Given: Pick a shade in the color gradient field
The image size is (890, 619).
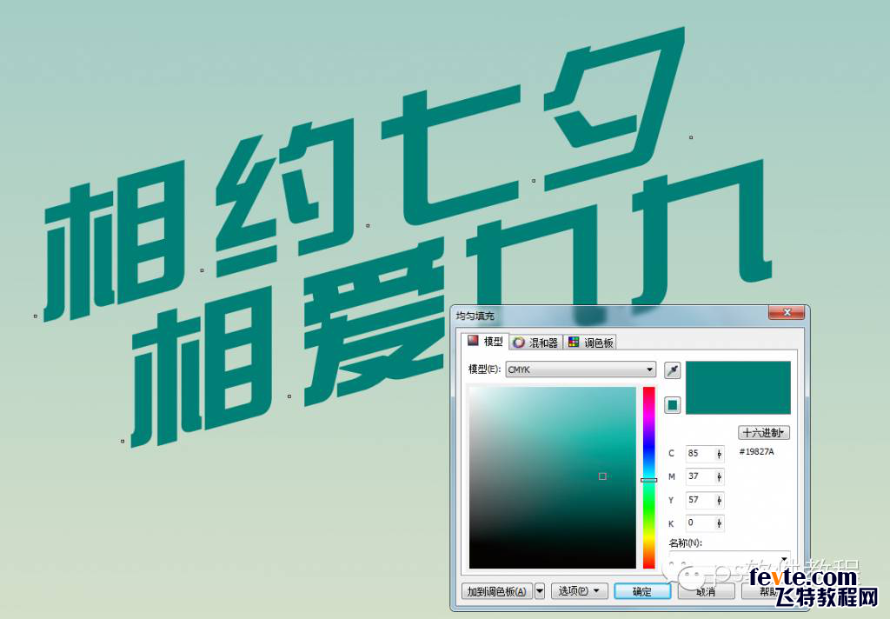Looking at the screenshot, I should 552,477.
